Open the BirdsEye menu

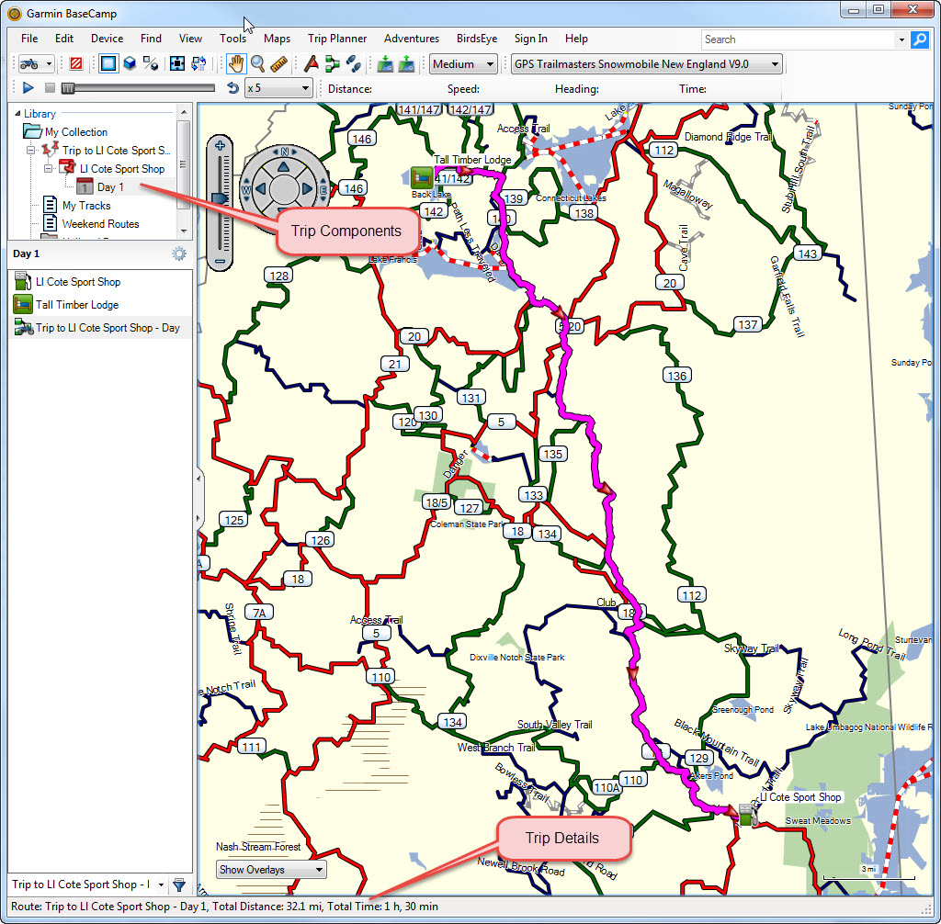pos(477,39)
